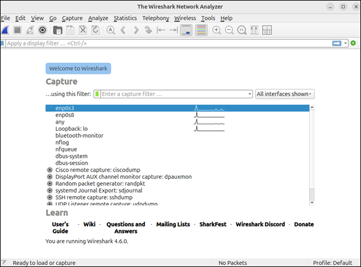Click in the display filter field
Viewport: 361px width, 267px height.
click(169, 43)
